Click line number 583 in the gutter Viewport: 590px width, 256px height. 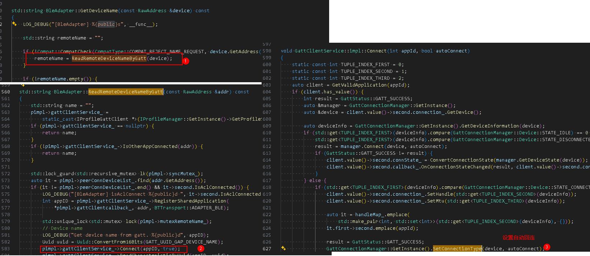click(6, 248)
